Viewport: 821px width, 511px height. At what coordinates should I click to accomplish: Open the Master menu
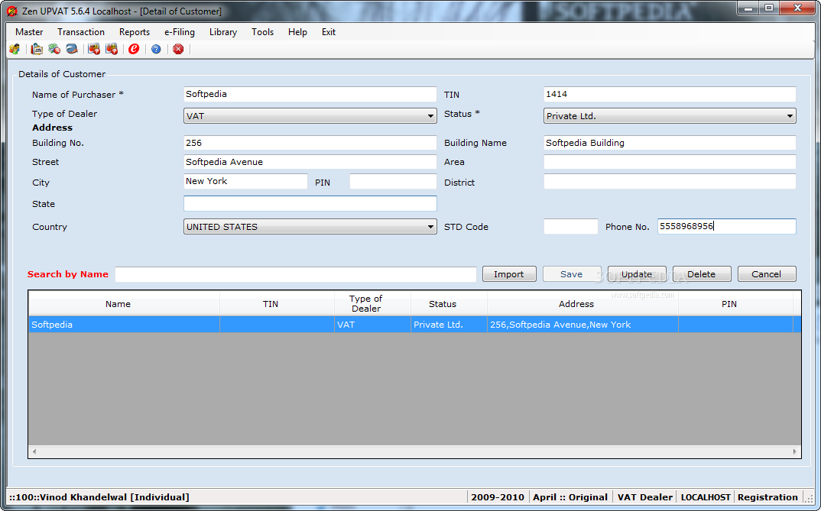pos(29,32)
